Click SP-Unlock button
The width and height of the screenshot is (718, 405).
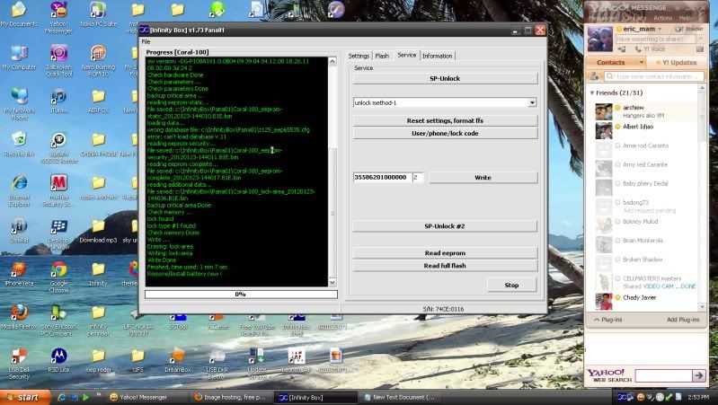tap(445, 78)
